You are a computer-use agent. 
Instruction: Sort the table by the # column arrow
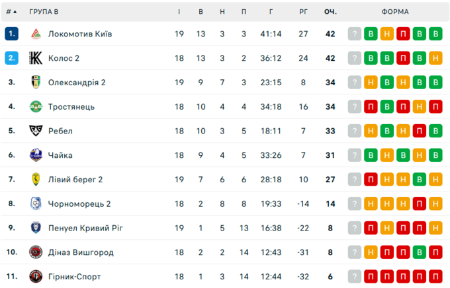click(11, 11)
